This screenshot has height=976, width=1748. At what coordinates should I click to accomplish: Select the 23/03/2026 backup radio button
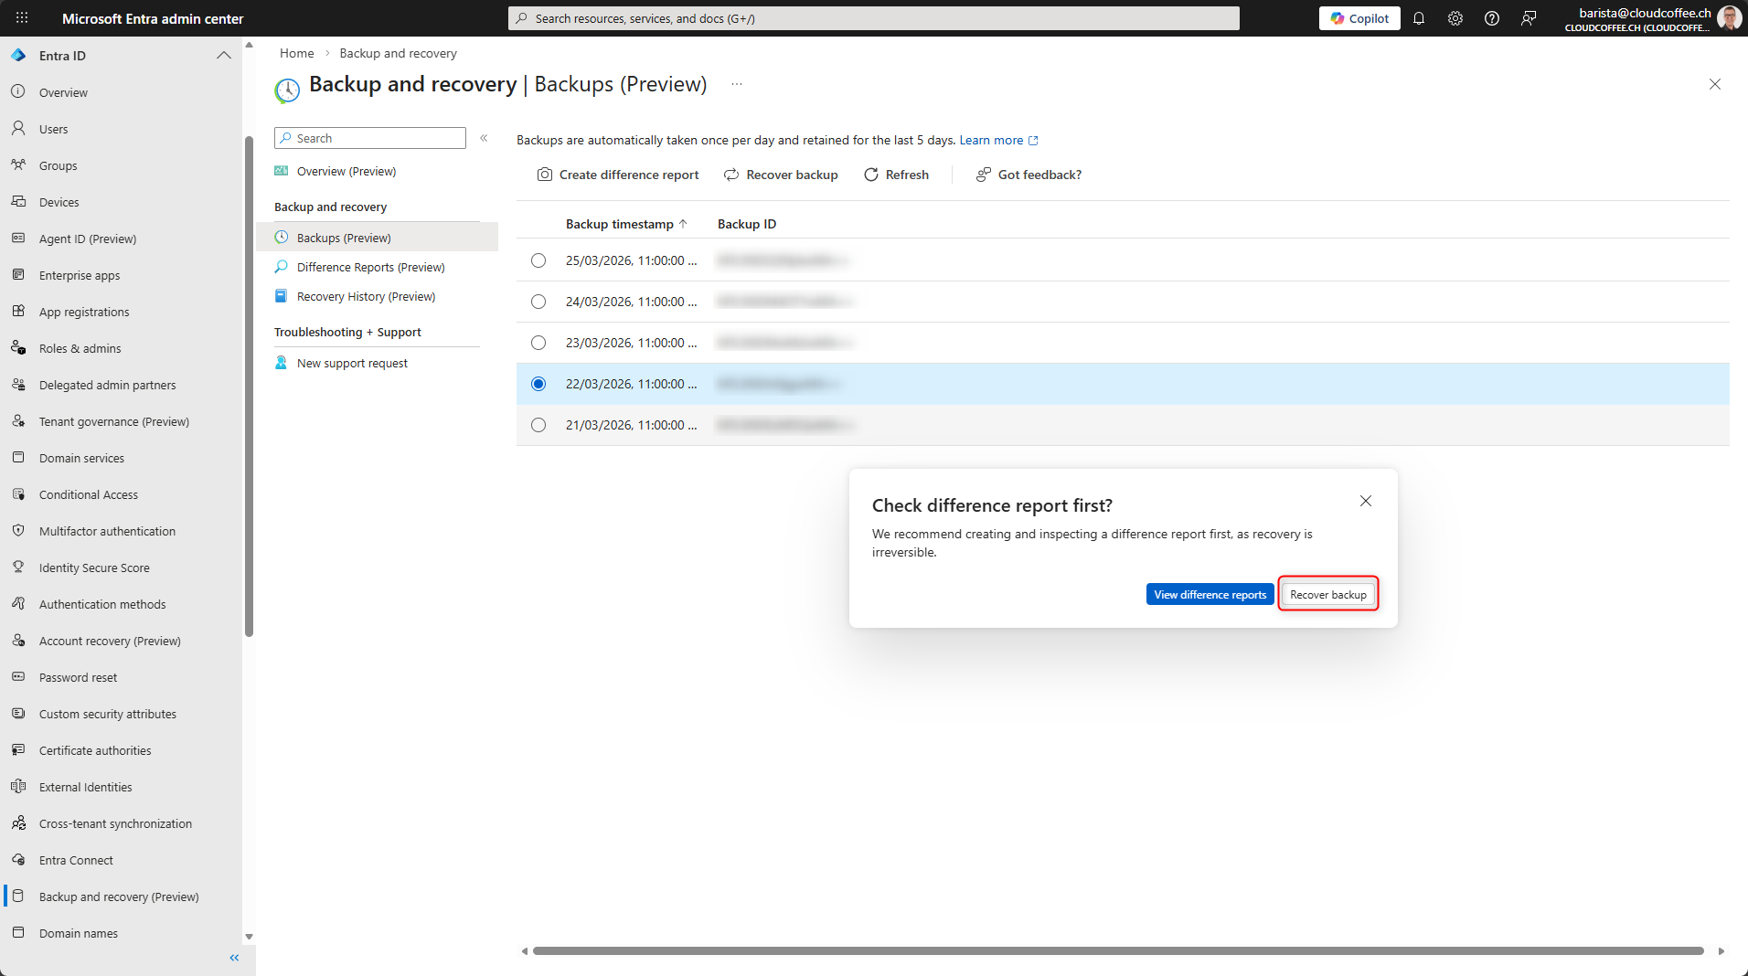(x=538, y=343)
